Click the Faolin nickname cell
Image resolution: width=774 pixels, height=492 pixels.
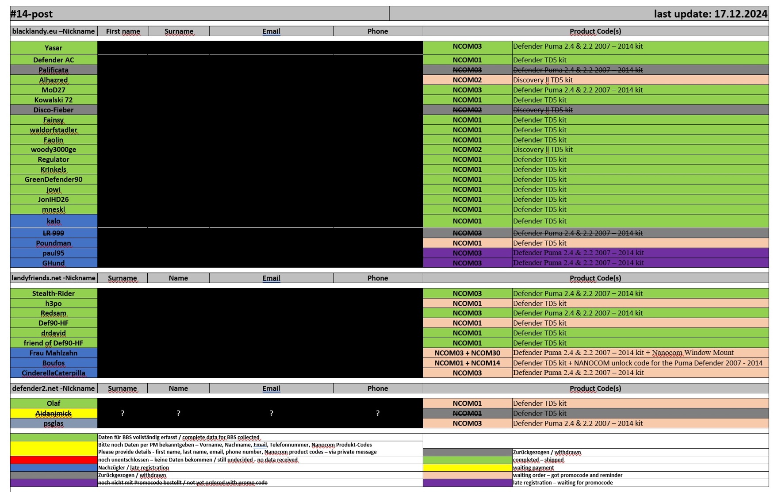coord(54,140)
